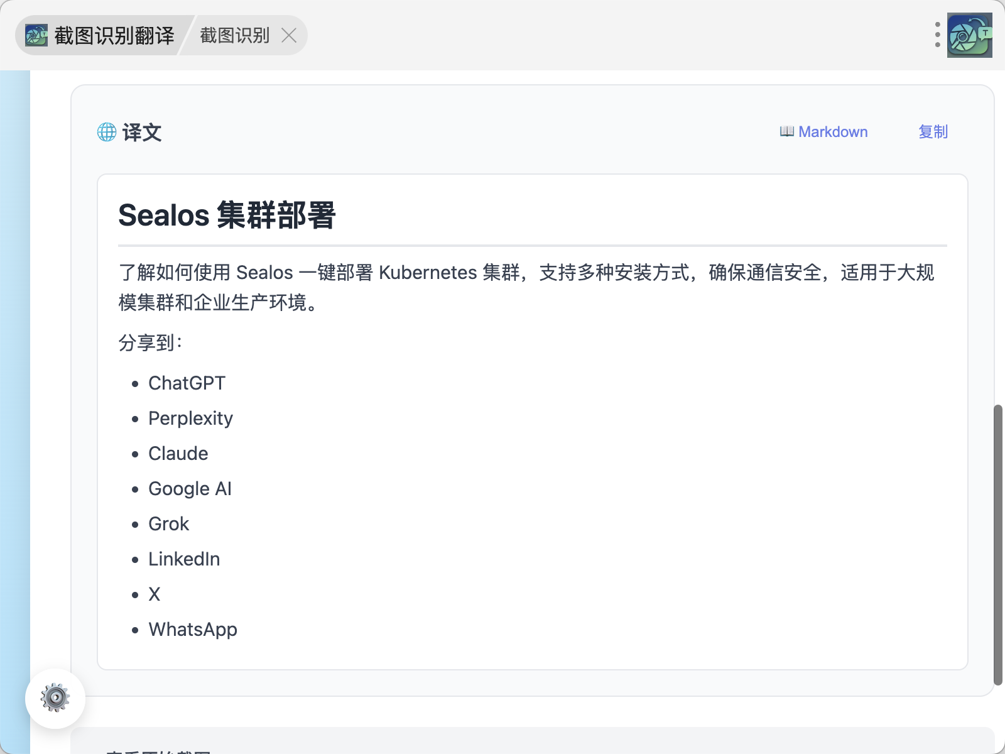Click the Sealos 集群部署 heading
This screenshot has height=754, width=1005.
(x=227, y=216)
